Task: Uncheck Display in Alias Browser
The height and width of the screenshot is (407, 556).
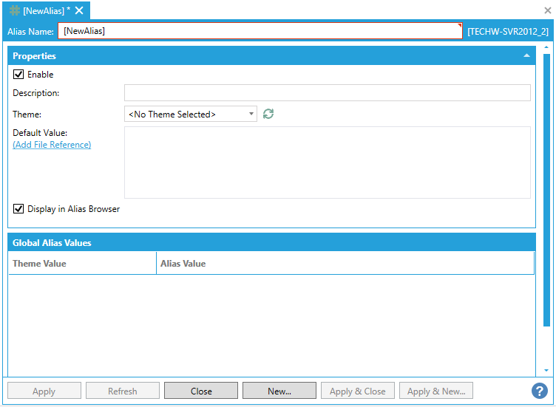Action: pyautogui.click(x=18, y=209)
